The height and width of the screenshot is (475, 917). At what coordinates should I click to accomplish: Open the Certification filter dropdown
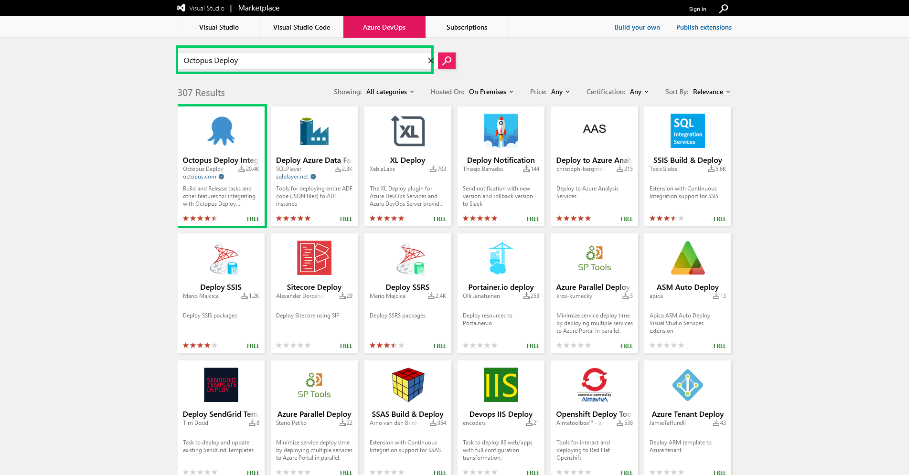click(x=639, y=92)
